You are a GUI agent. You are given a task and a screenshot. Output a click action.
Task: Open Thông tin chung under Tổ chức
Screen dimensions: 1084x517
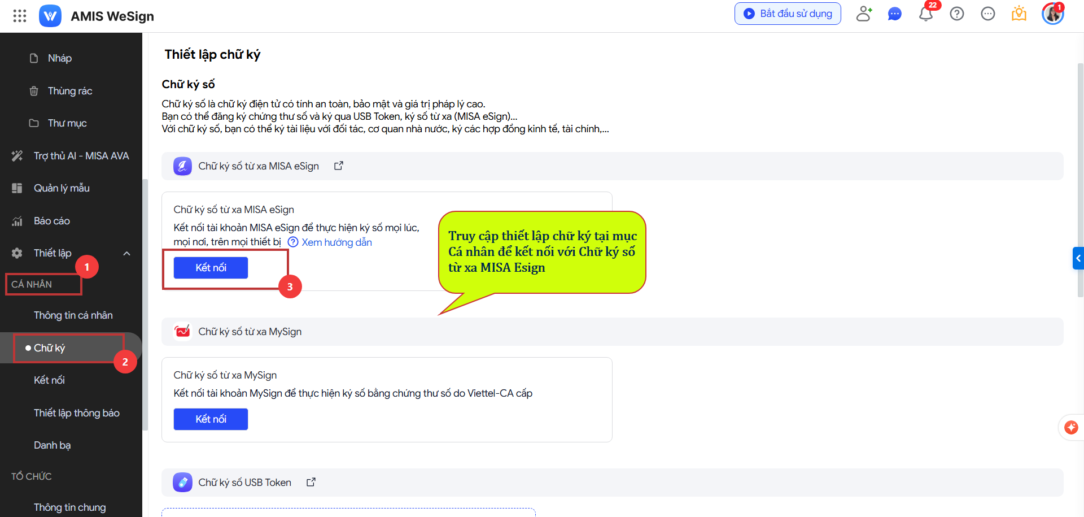pyautogui.click(x=71, y=507)
